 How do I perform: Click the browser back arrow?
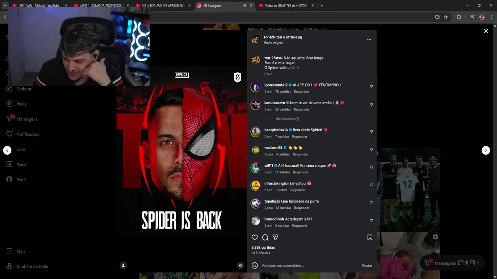[x=5, y=17]
